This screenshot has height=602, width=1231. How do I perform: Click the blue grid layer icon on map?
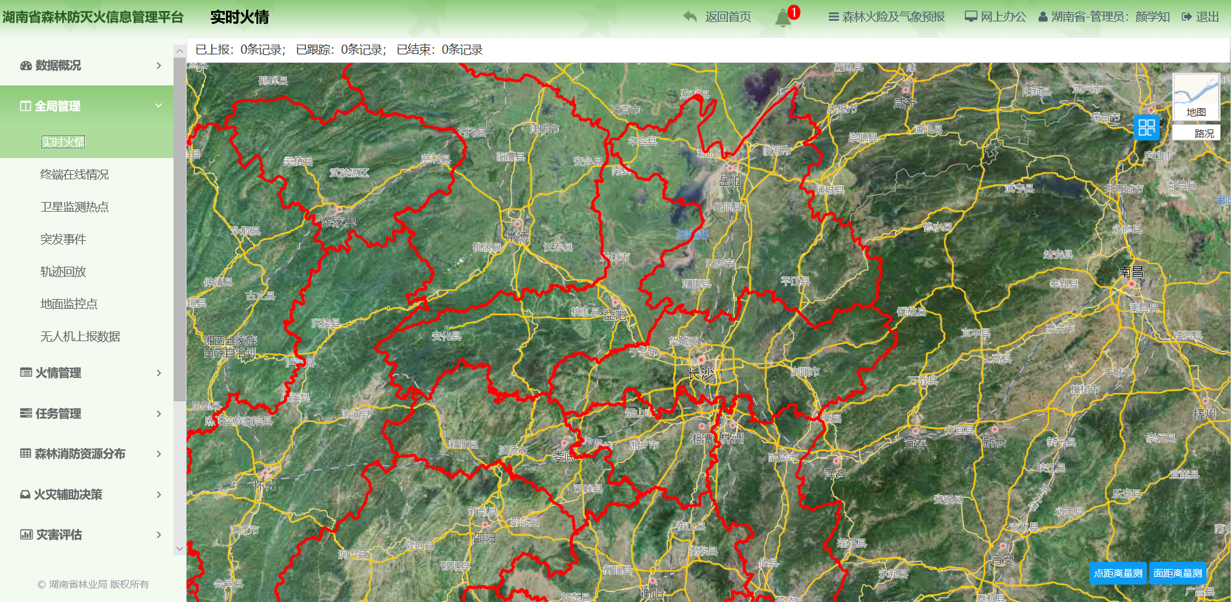click(x=1146, y=128)
